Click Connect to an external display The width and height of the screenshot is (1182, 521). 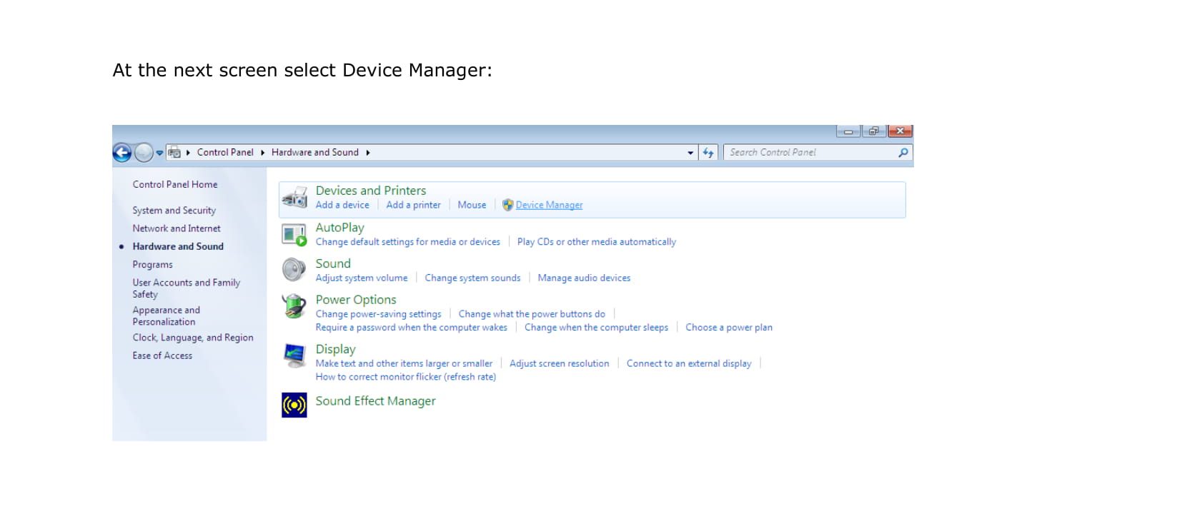pyautogui.click(x=689, y=363)
